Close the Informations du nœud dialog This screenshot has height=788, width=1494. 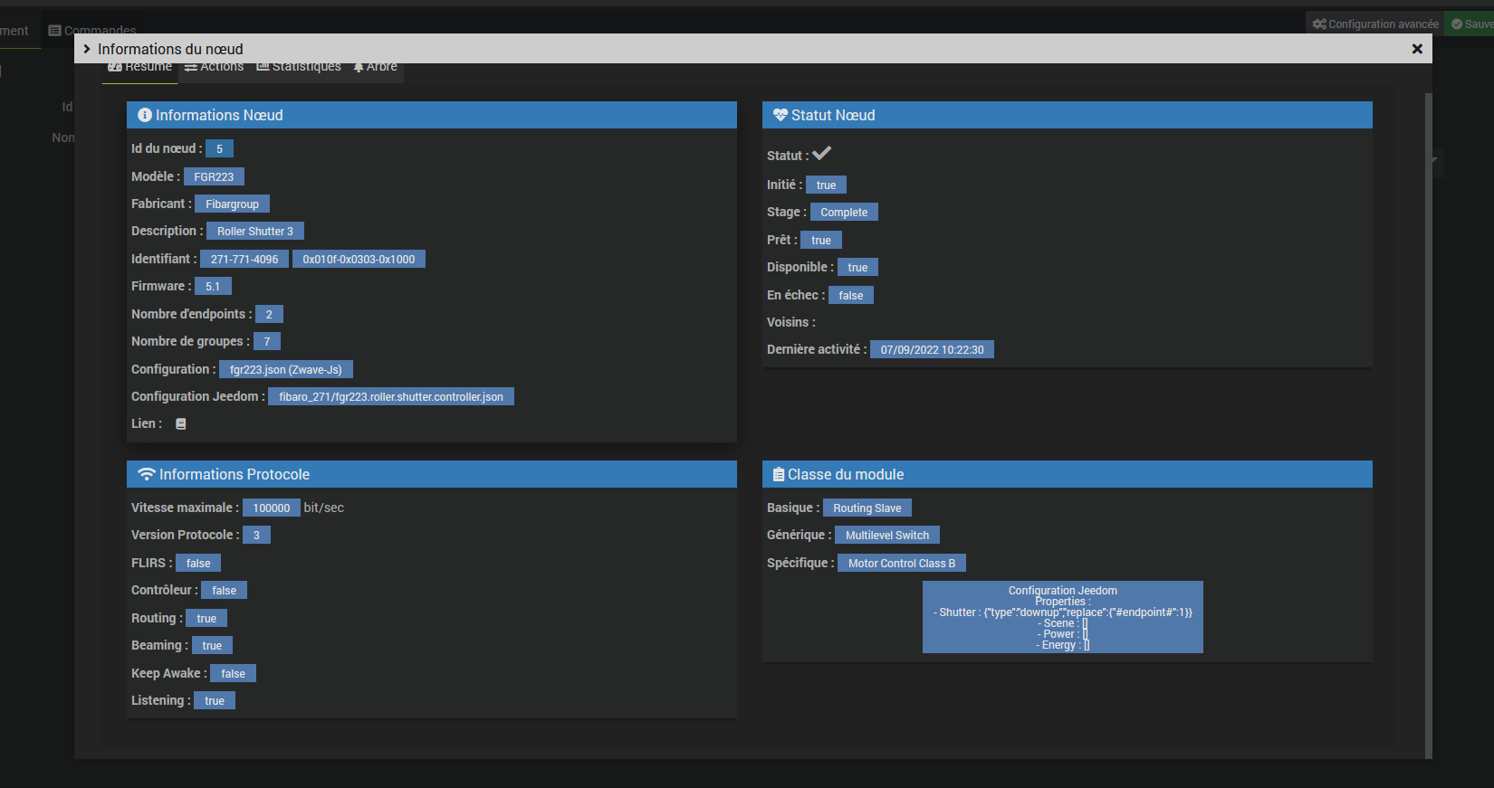tap(1417, 49)
